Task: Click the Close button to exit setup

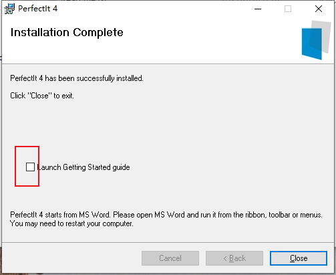Action: pyautogui.click(x=299, y=258)
